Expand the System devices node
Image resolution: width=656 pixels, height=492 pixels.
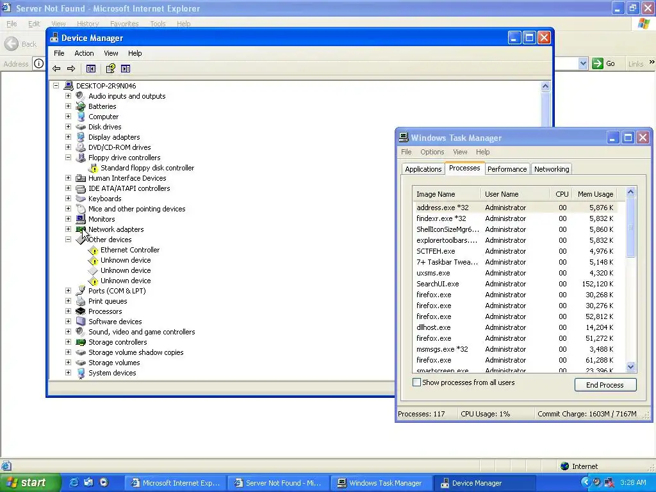68,373
